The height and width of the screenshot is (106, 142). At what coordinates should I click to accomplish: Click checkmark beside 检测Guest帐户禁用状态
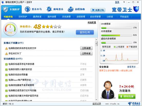pyautogui.click(x=6, y=80)
